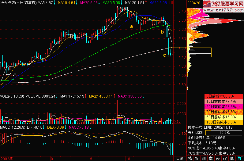This screenshot has width=244, height=161.
Task: Click the yellow marker letter a
Action: click(x=132, y=27)
